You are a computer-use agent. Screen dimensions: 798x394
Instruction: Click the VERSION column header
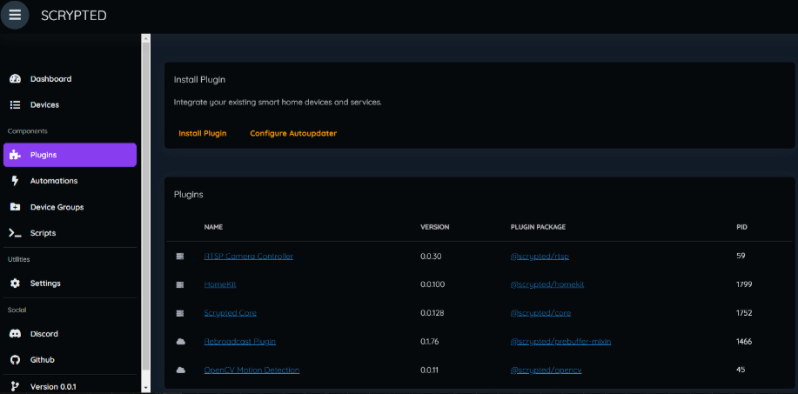(x=434, y=227)
